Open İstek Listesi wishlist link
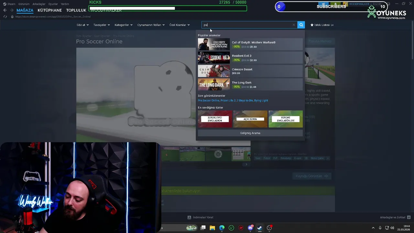Image resolution: width=414 pixels, height=233 pixels. pos(322,25)
